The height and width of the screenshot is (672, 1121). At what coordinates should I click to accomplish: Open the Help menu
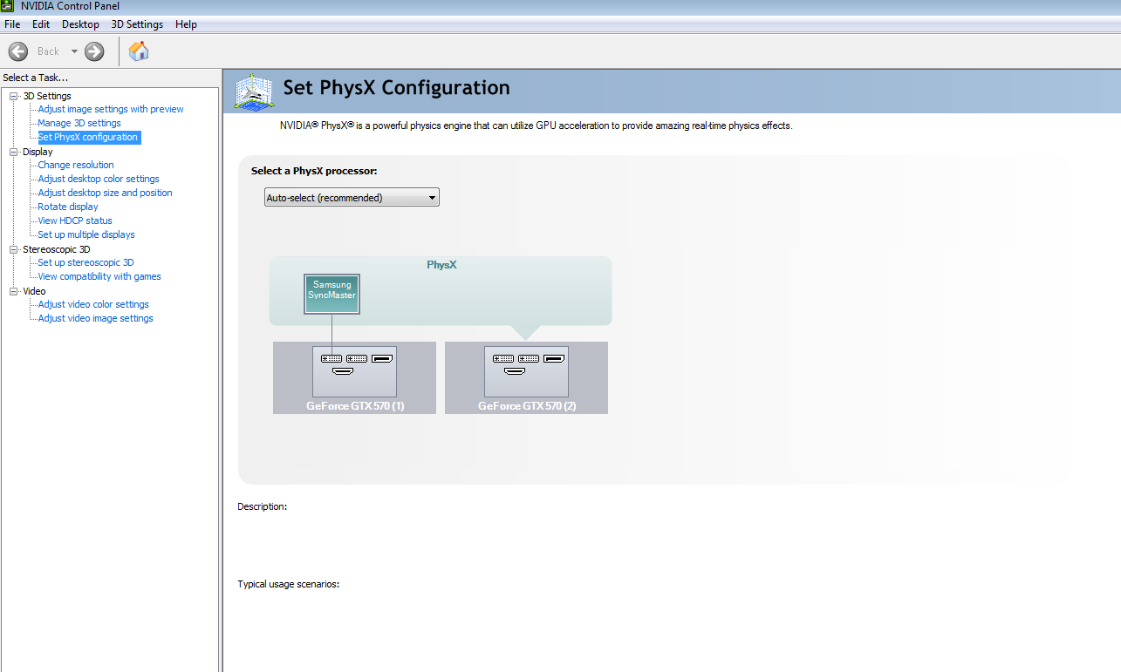[x=186, y=24]
